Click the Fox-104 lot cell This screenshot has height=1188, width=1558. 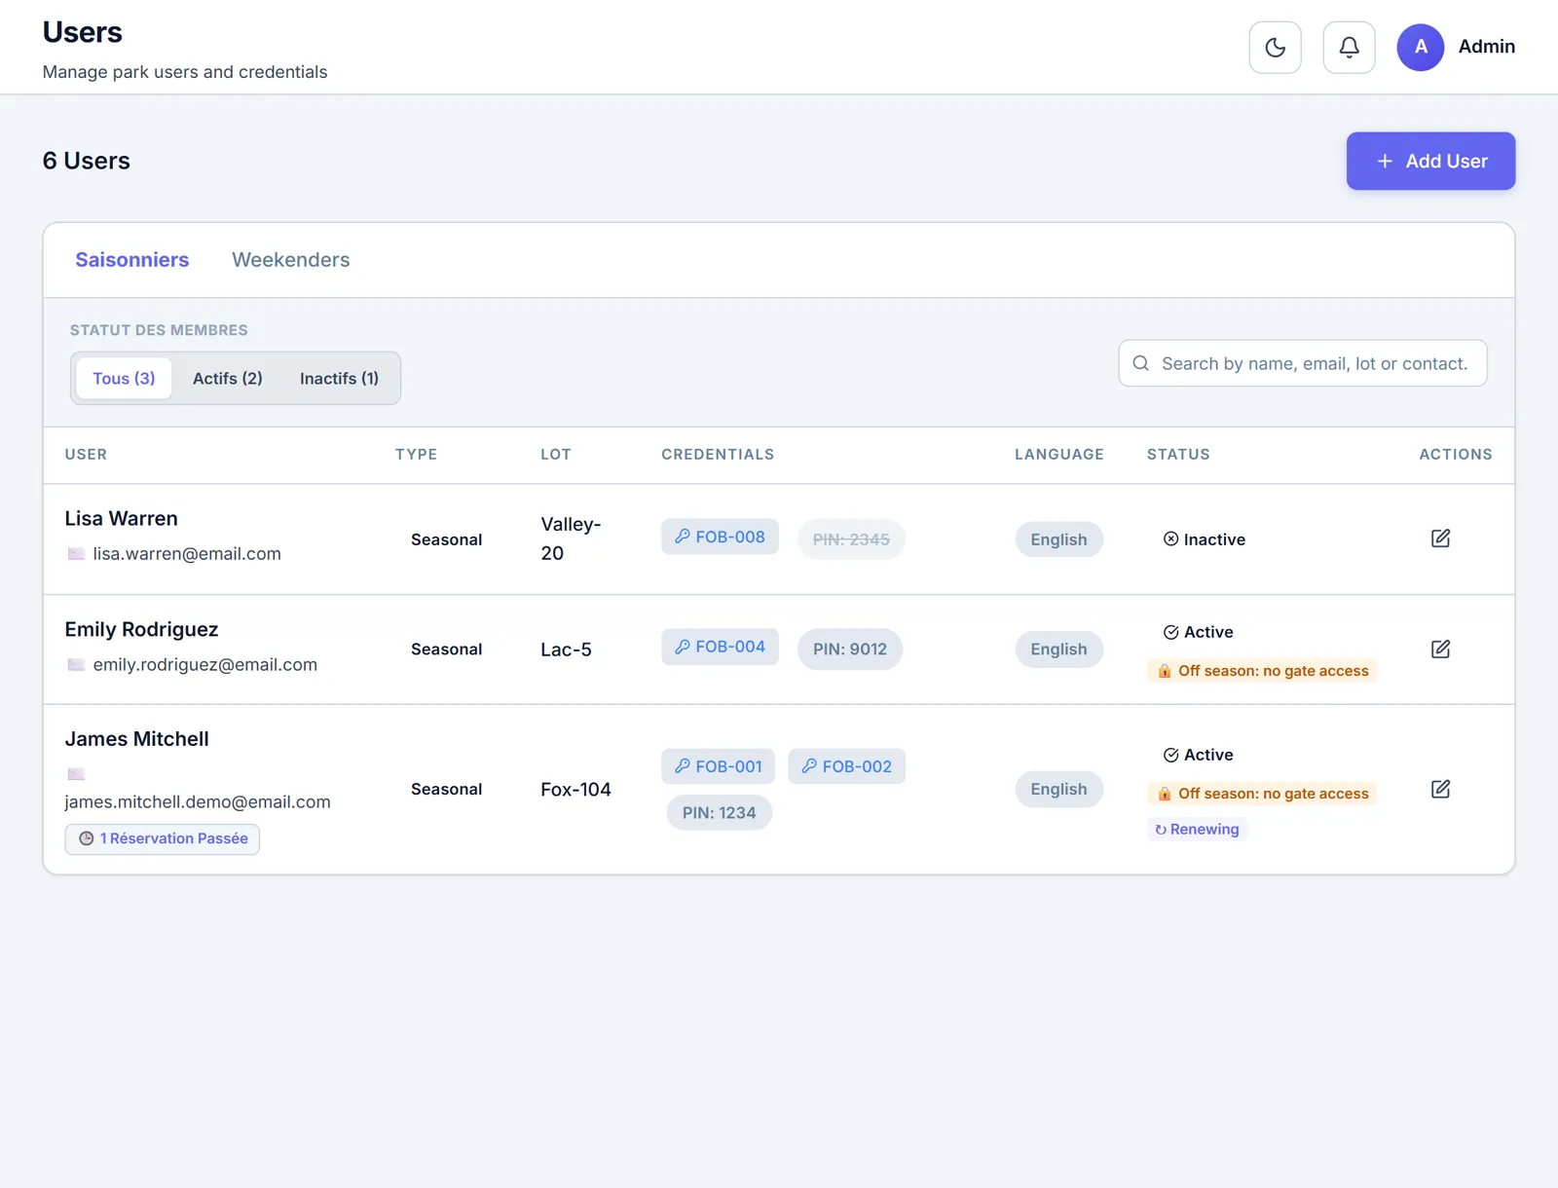[x=575, y=790]
